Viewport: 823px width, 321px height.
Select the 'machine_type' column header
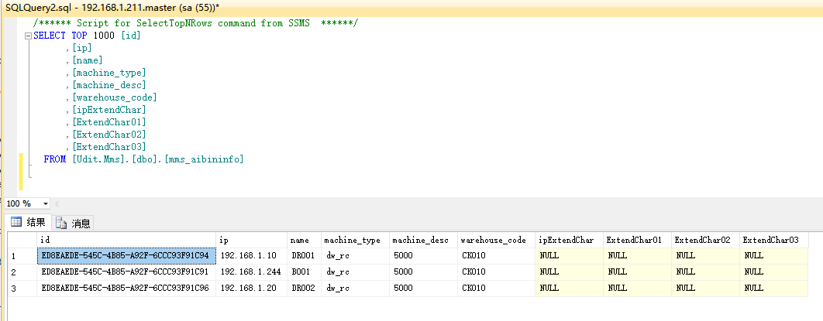353,241
